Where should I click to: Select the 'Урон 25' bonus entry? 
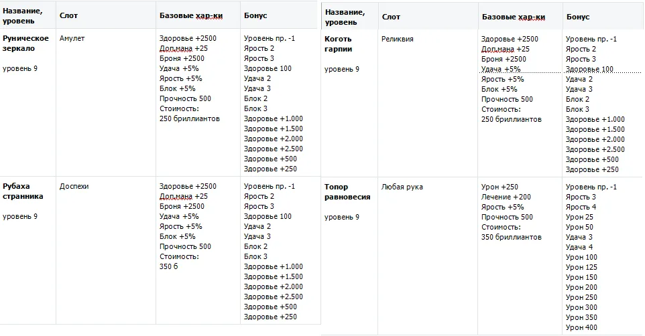click(x=579, y=218)
